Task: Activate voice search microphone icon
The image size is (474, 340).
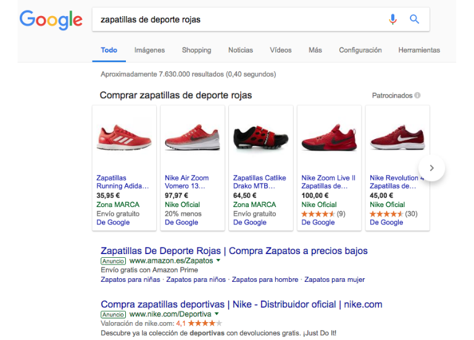Action: point(393,19)
